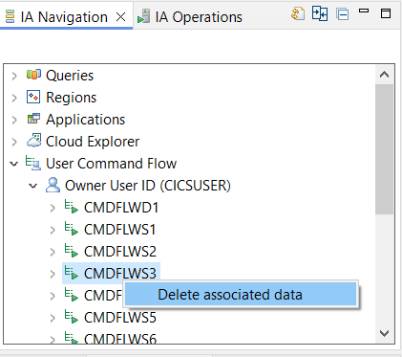Click the scrollbar down arrow
402x357 pixels.
(384, 334)
